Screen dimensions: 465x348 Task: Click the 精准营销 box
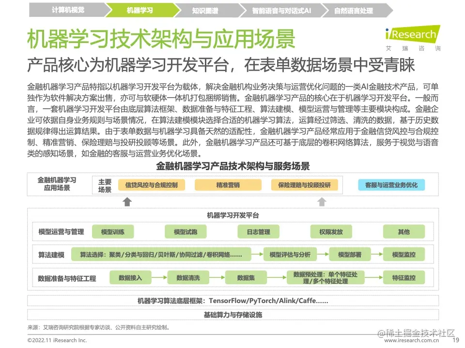click(x=228, y=185)
